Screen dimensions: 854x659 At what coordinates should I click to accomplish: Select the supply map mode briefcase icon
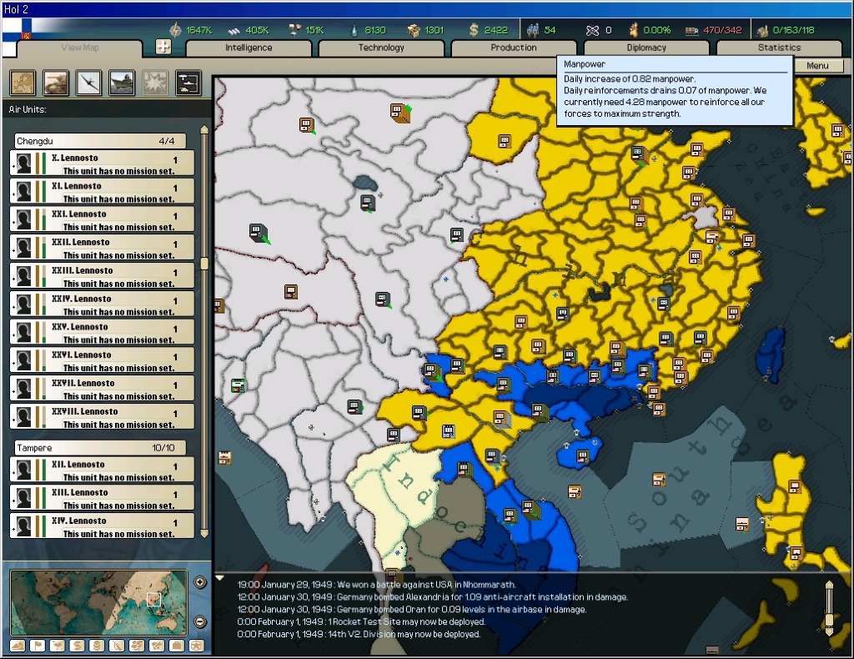(x=177, y=646)
